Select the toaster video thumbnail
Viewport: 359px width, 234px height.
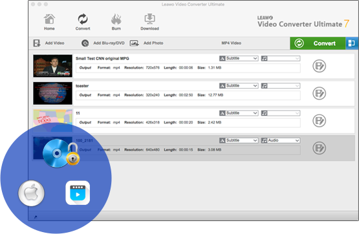coord(52,93)
